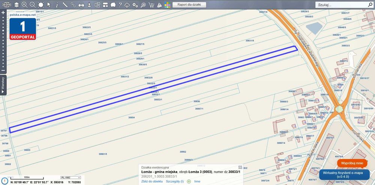Open settings with the gears icon
375x185 pixels.
click(135, 5)
